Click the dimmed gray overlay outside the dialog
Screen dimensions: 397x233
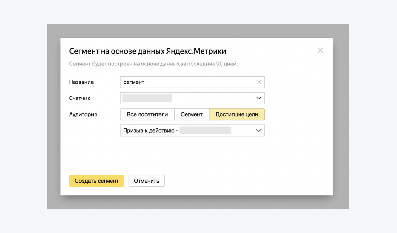54,116
